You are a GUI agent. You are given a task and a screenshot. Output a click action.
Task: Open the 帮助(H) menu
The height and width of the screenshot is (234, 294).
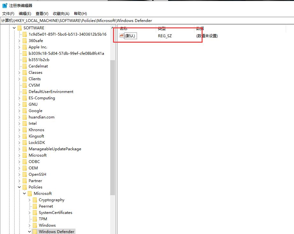(x=80, y=13)
